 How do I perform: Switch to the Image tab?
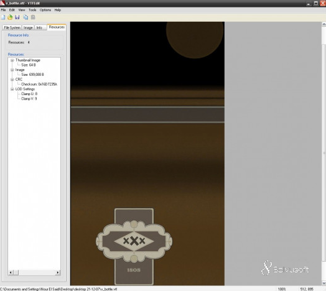click(28, 27)
